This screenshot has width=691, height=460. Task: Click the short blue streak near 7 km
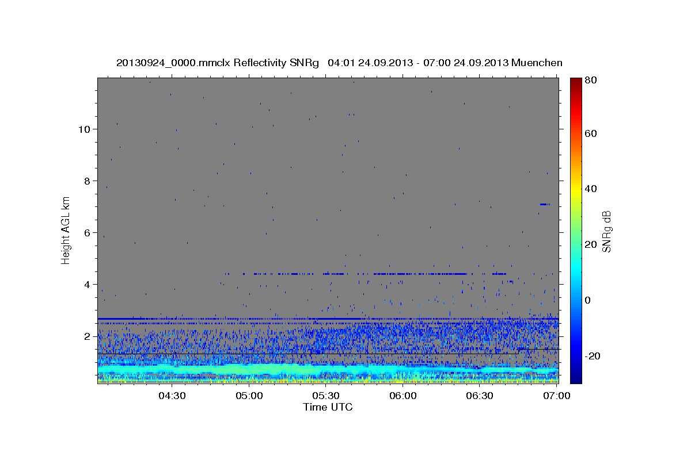545,204
